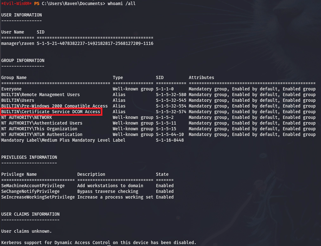
Task: Click the manager\raven user name
Action: [x=18, y=43]
